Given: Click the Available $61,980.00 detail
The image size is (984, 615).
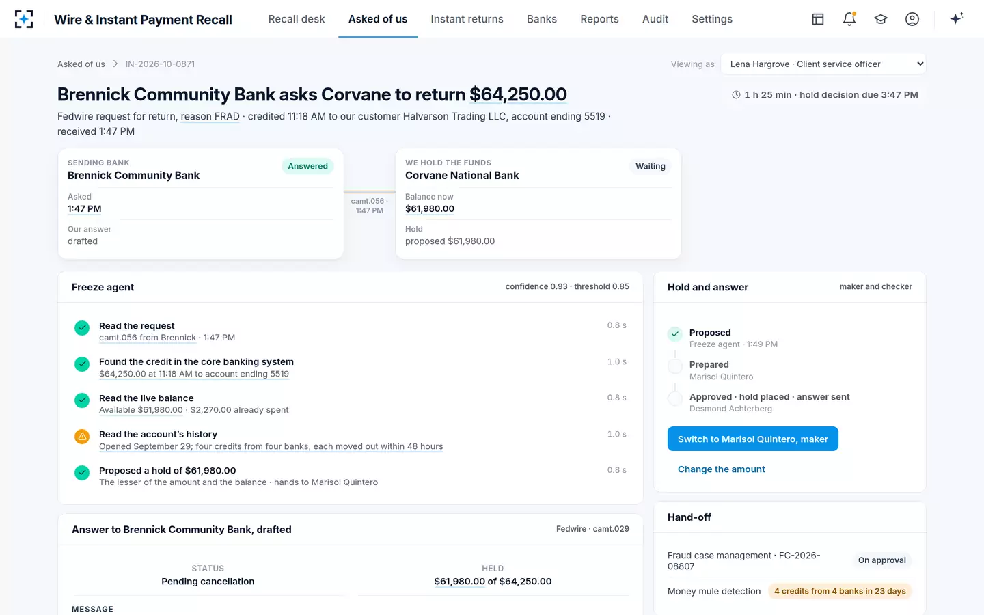Looking at the screenshot, I should point(141,410).
